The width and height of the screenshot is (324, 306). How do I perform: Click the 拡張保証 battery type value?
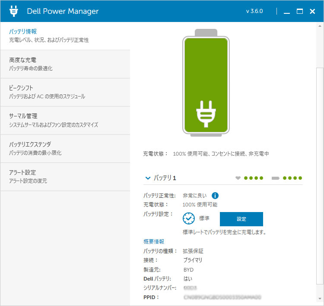(193, 251)
